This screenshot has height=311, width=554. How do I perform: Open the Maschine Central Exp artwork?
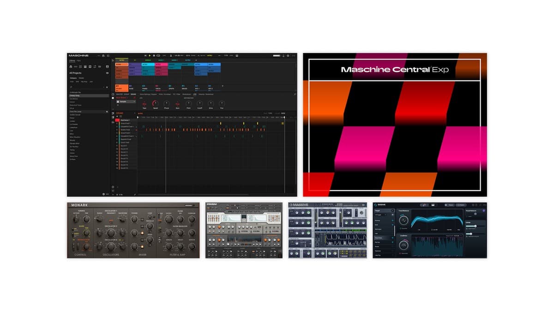[x=395, y=125]
